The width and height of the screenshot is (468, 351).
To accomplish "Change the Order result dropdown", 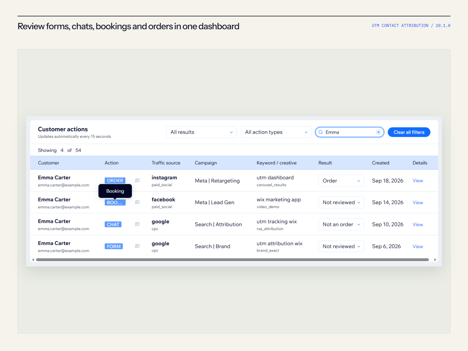I will (x=341, y=181).
